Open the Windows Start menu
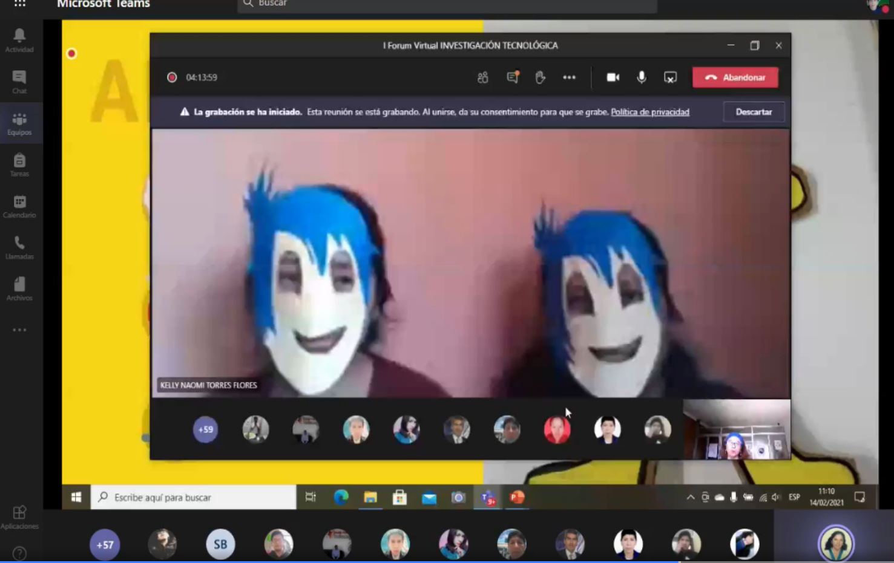The image size is (894, 563). (76, 497)
